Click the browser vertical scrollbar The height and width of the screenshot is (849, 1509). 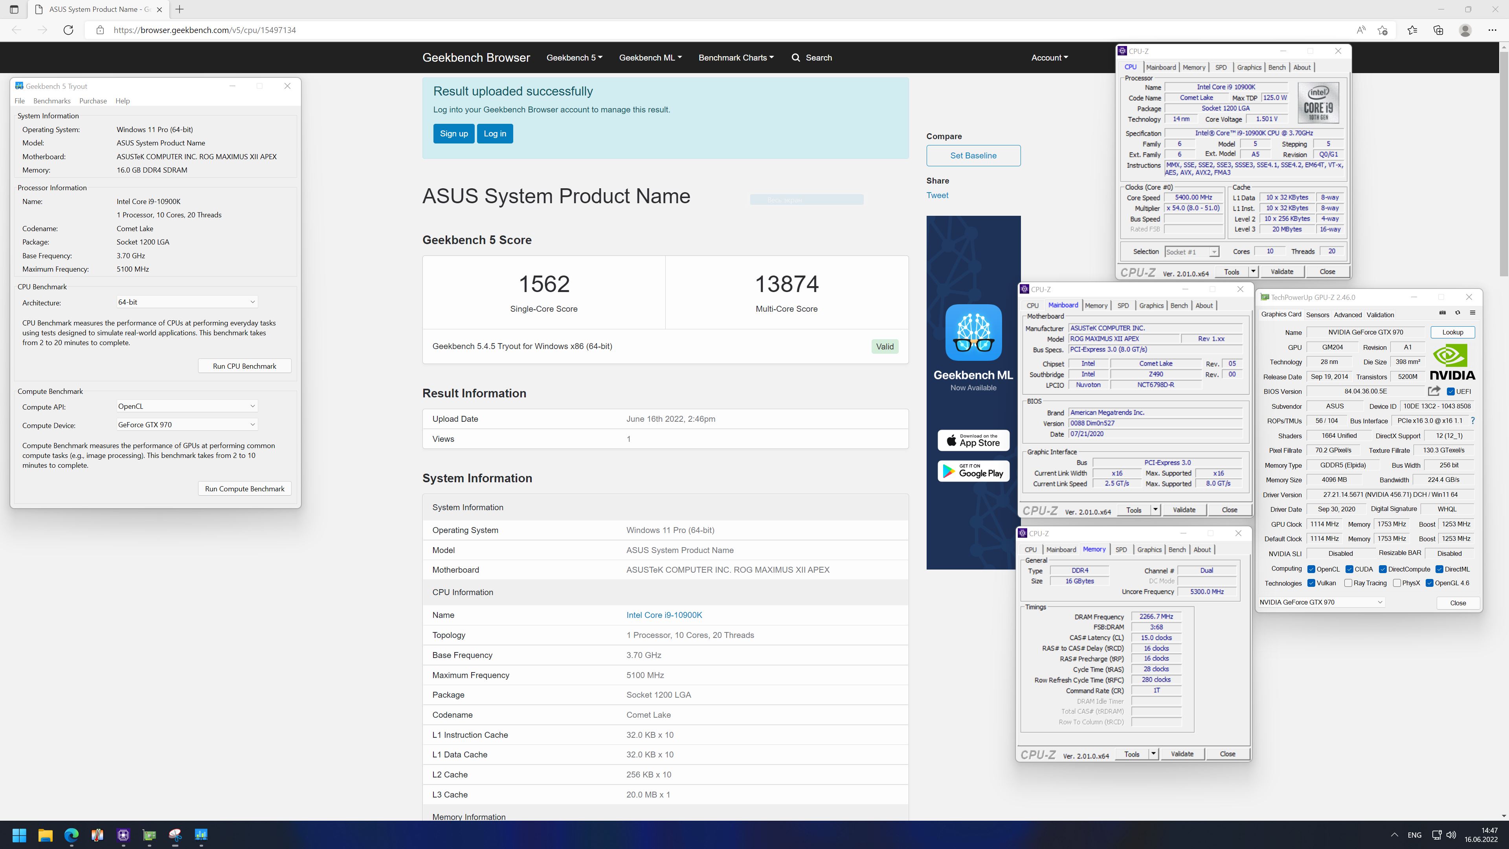1504,164
